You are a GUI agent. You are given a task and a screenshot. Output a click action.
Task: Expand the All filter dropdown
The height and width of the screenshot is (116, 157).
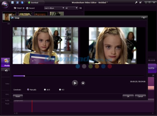(x=71, y=8)
